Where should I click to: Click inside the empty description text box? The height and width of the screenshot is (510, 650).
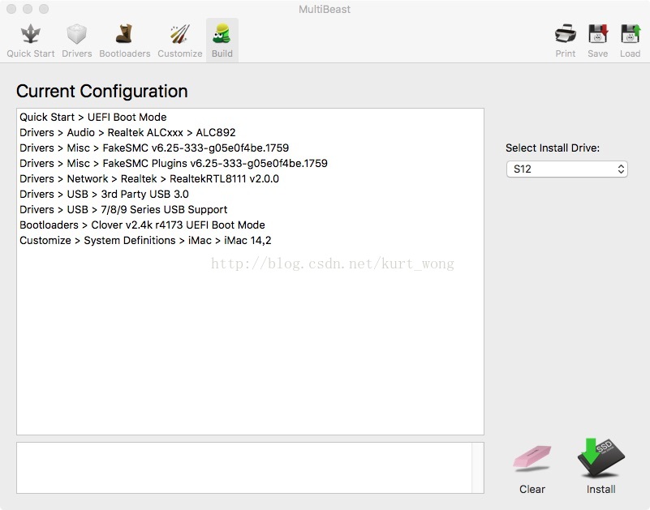click(x=244, y=468)
